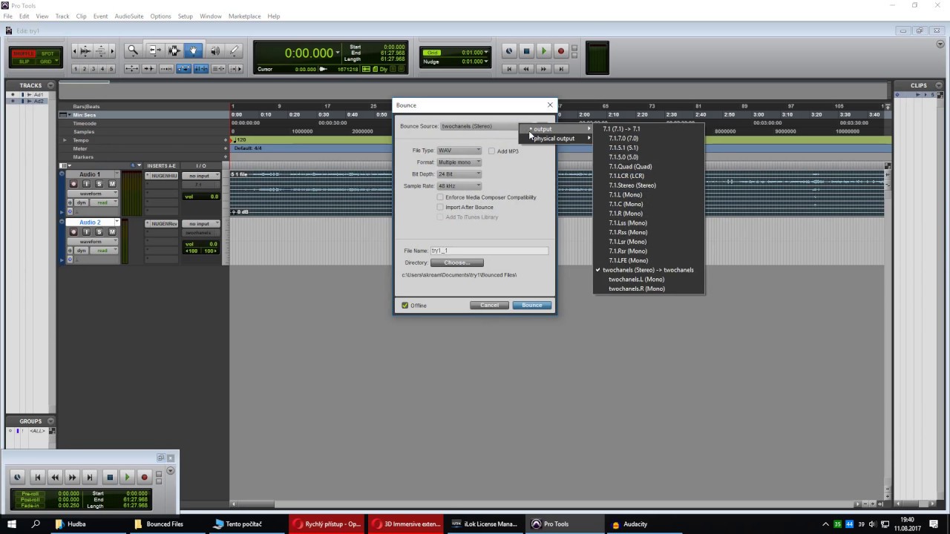950x534 pixels.
Task: Click the File Name input field
Action: point(489,251)
